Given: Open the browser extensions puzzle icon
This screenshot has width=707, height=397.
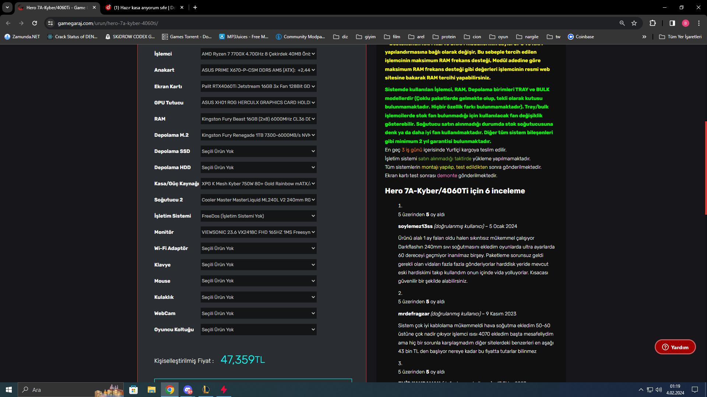Looking at the screenshot, I should coord(653,23).
